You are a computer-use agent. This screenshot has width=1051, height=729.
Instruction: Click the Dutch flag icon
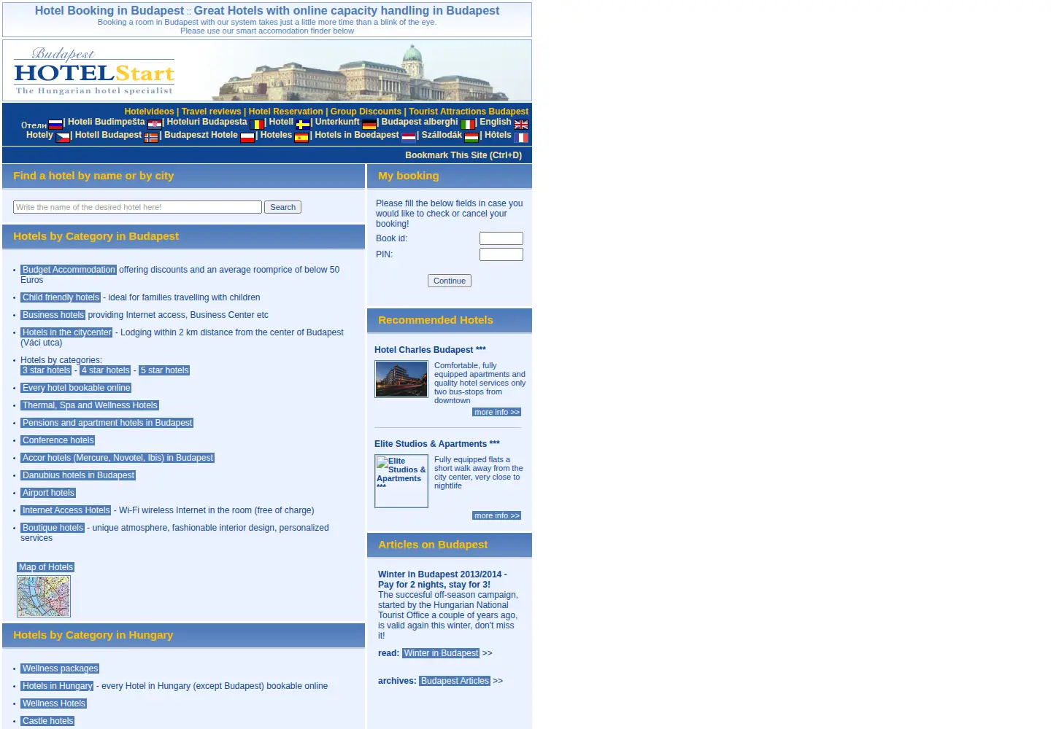tap(409, 138)
